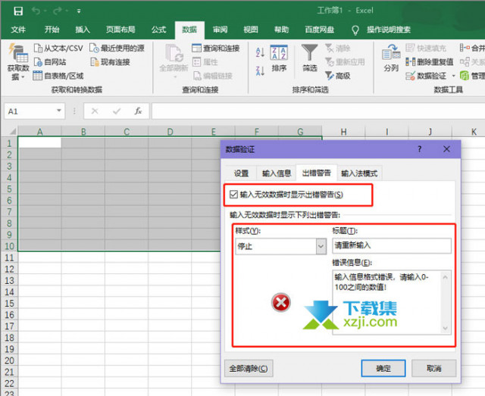Click the From Text/CSV (从文本/CSV) import icon
Viewport: 485px width, 396px height.
(x=39, y=48)
